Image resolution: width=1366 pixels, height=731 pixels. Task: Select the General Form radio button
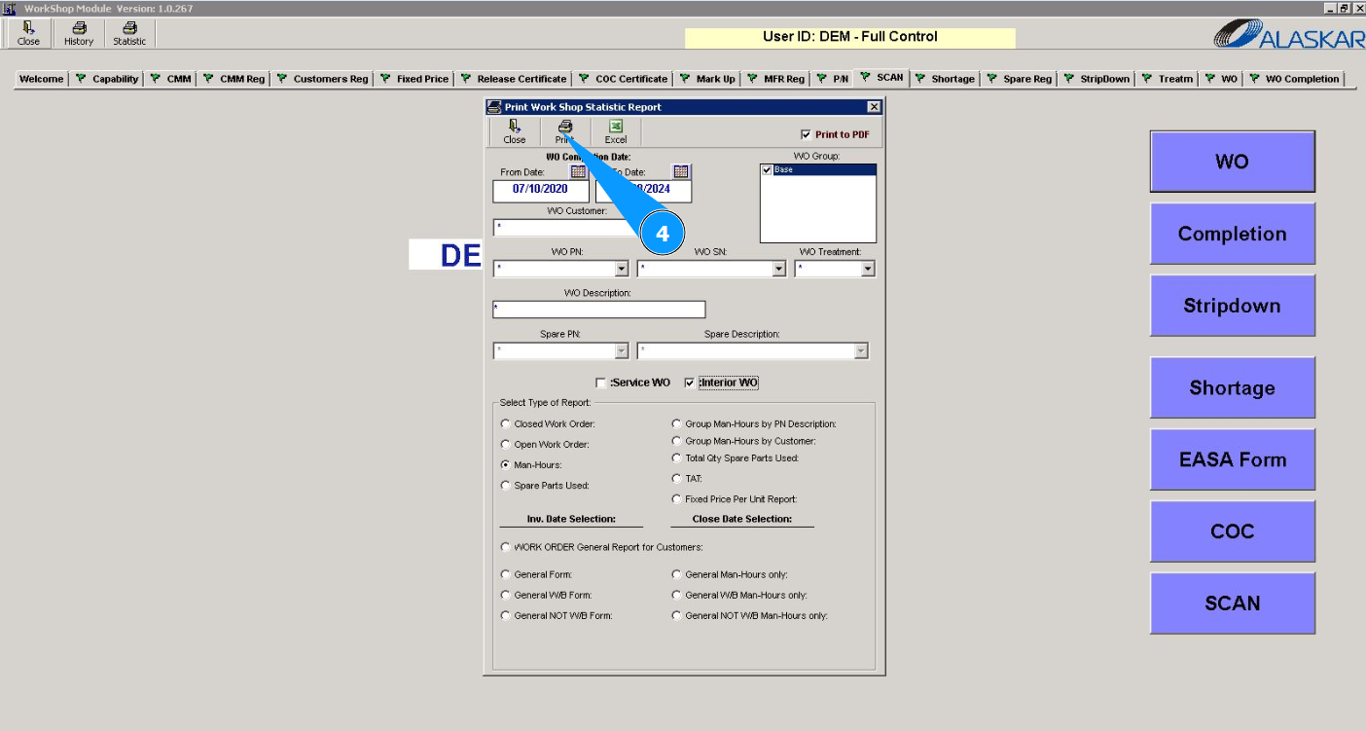pyautogui.click(x=505, y=574)
